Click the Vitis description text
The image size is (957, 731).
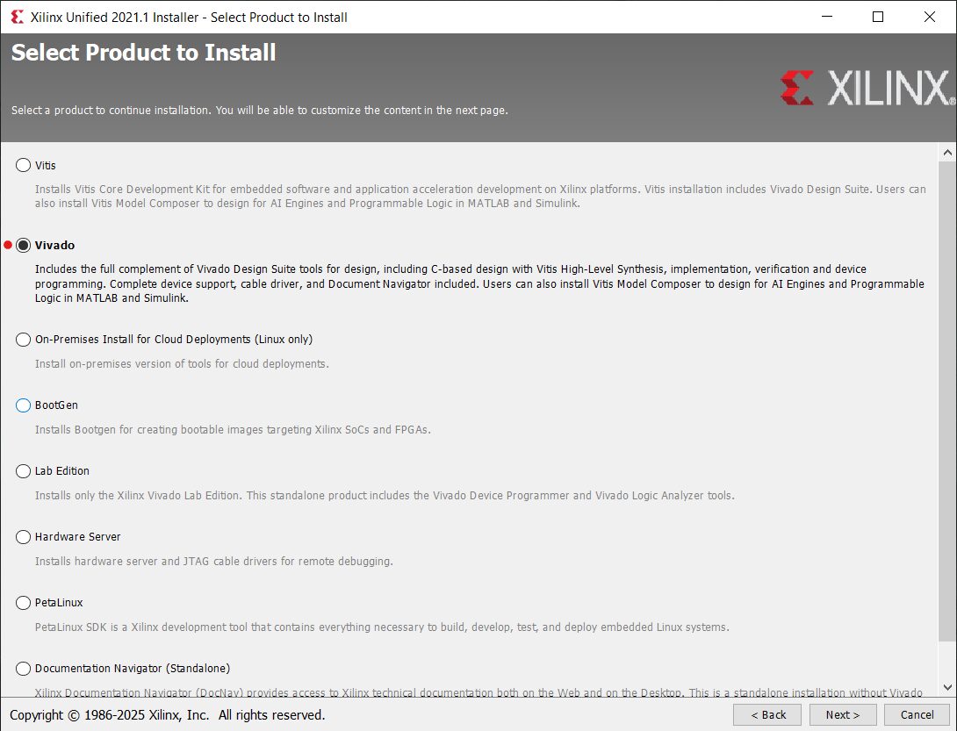pos(480,197)
